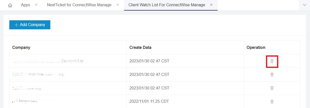Click the 2022/11/01 11:25 CDT date cell
The height and width of the screenshot is (108, 310).
[149, 101]
